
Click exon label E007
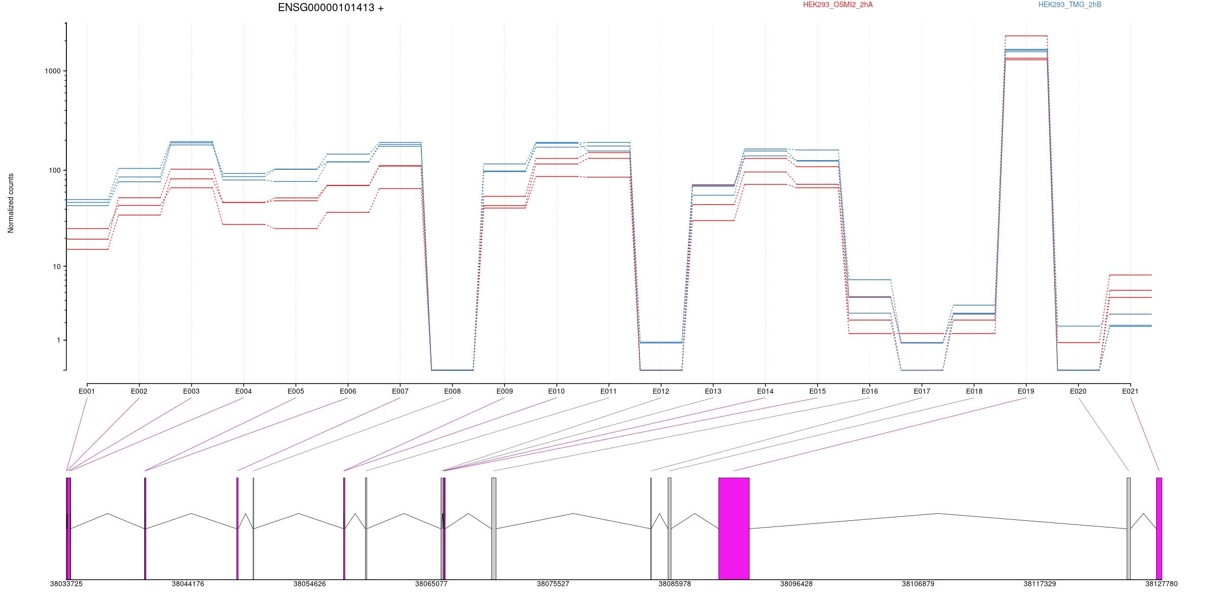point(400,392)
